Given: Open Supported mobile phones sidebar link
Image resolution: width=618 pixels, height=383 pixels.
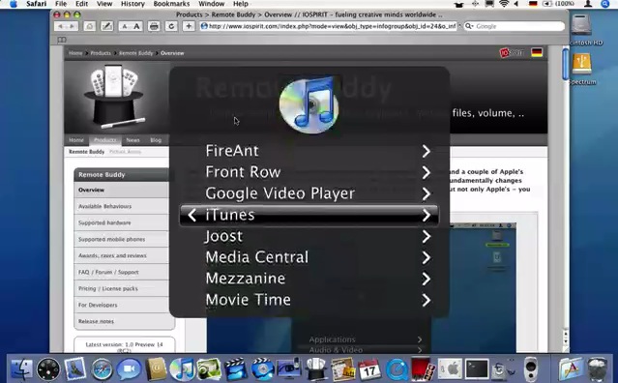Looking at the screenshot, I should (x=122, y=240).
